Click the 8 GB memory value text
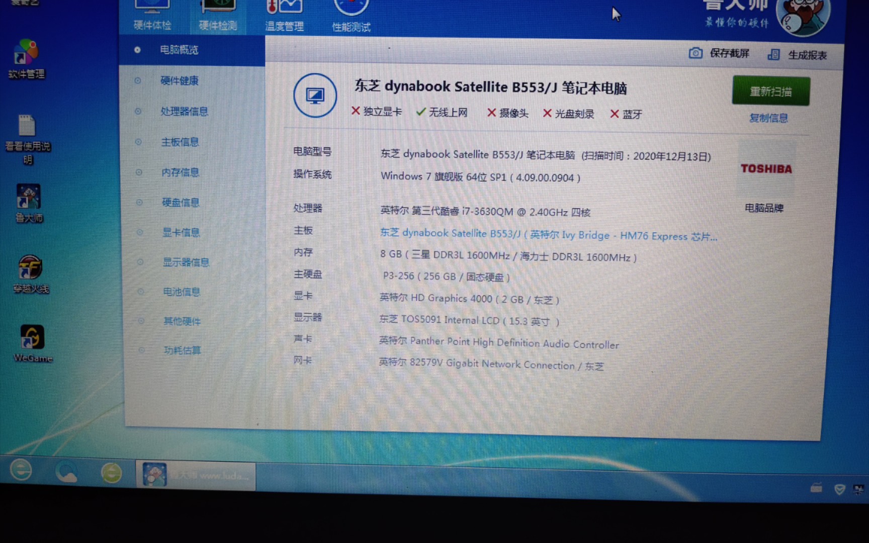Screen dimensions: 869x543 [x=508, y=256]
